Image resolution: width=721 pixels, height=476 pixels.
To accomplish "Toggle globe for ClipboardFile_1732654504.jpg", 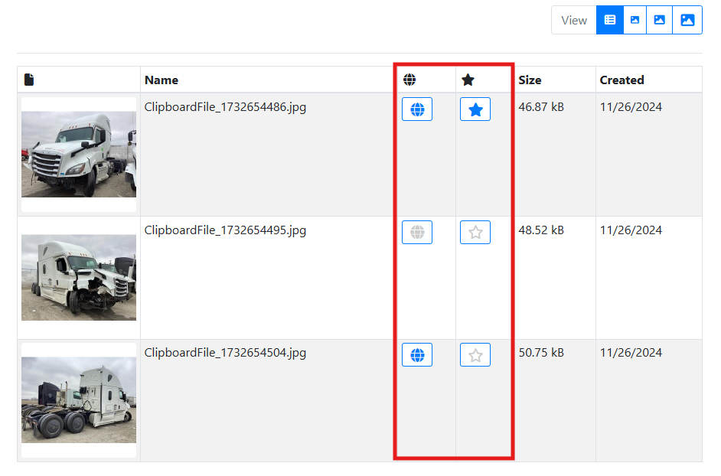I will pyautogui.click(x=417, y=355).
